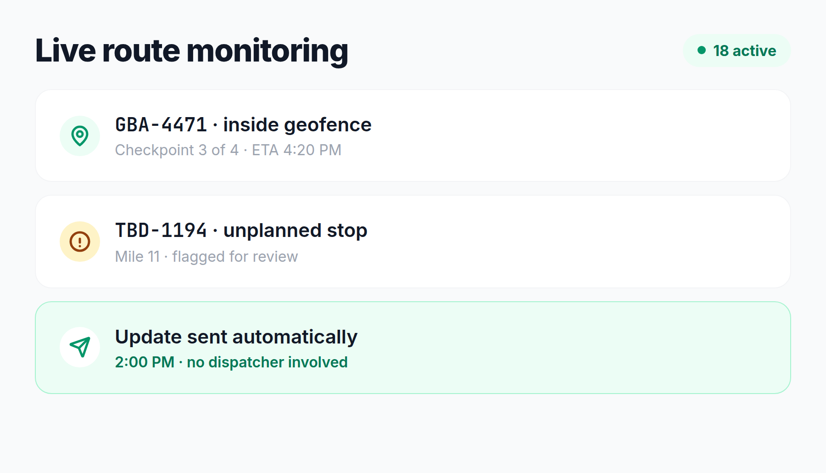Click 'Checkpoint 3 of 4 · ETA 4:20 PM'
This screenshot has width=826, height=473.
(x=228, y=150)
